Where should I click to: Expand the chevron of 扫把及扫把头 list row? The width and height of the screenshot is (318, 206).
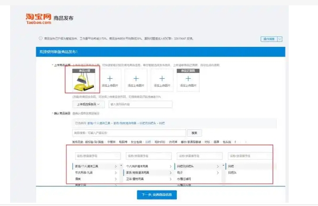[218, 166]
